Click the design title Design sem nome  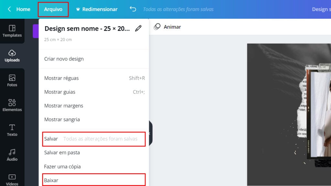coord(87,28)
